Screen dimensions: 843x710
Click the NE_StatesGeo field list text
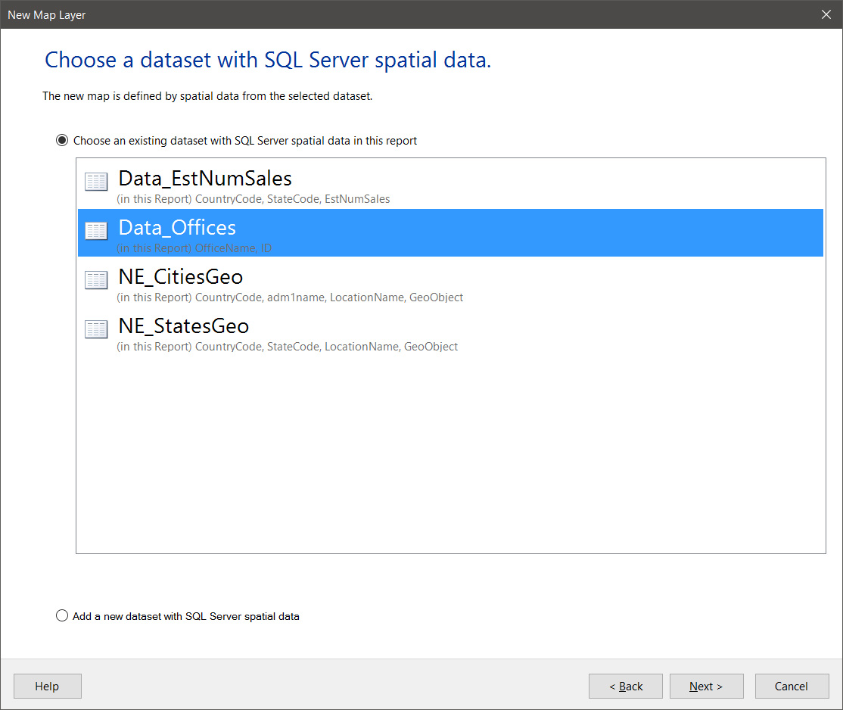(x=288, y=347)
